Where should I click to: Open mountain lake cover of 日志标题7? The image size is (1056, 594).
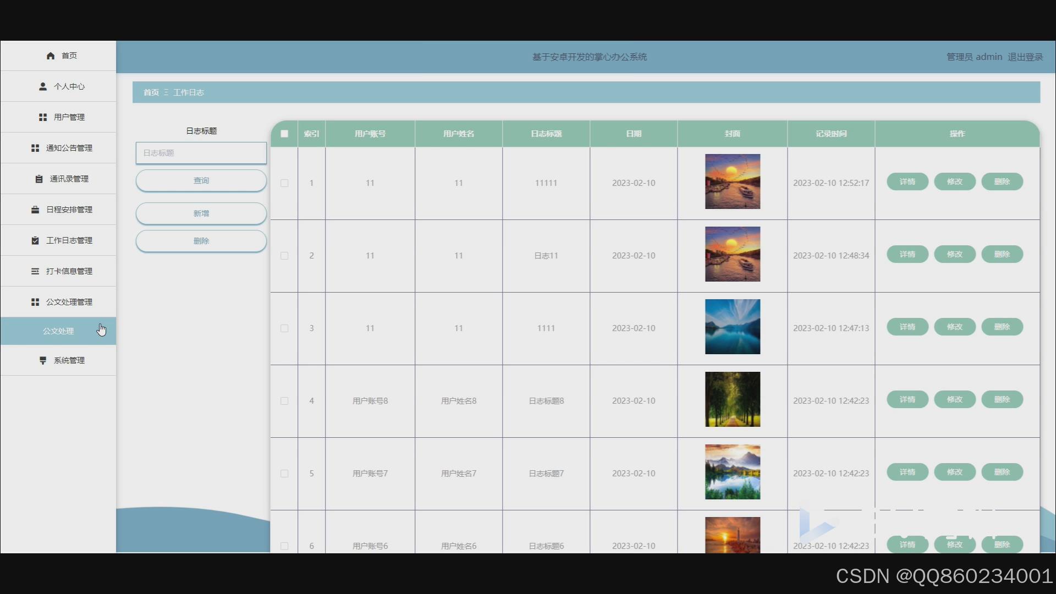click(x=733, y=472)
